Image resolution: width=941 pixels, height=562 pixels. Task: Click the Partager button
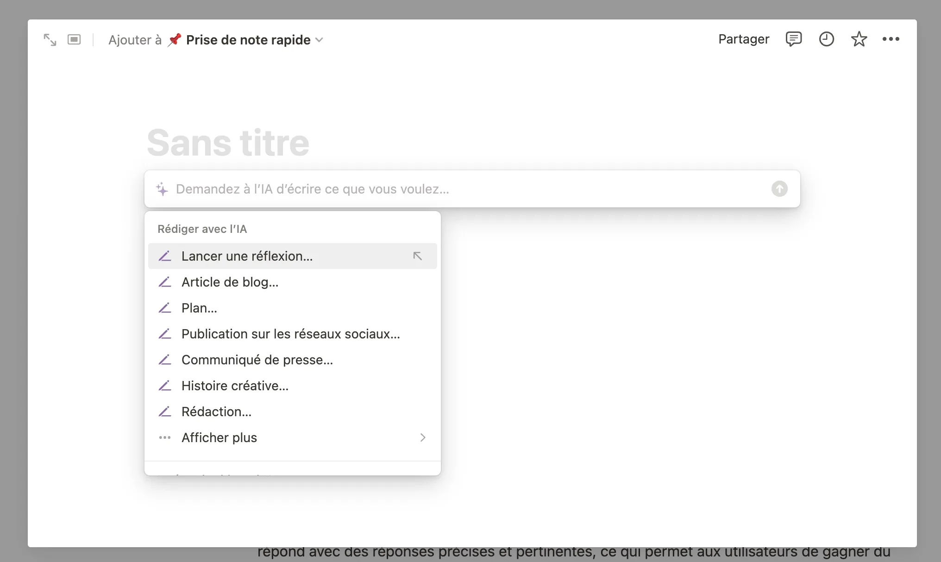(743, 39)
